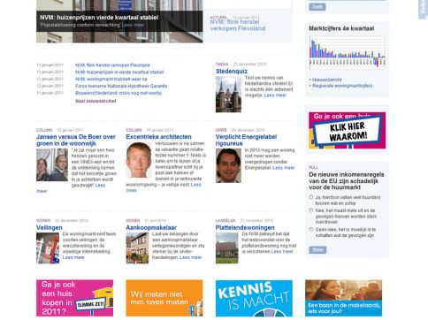428x320 pixels.
Task: Click the 'Klik hier waarom!' banner
Action: pos(348,130)
